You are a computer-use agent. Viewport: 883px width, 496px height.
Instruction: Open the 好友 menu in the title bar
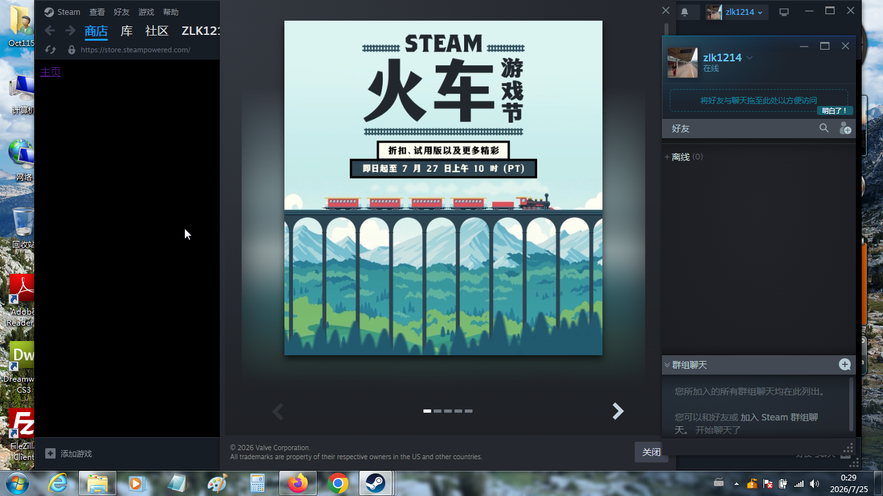122,12
